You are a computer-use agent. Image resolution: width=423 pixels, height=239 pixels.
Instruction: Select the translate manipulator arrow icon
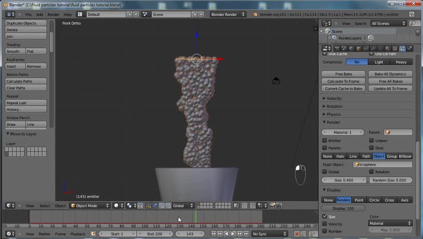click(155, 206)
